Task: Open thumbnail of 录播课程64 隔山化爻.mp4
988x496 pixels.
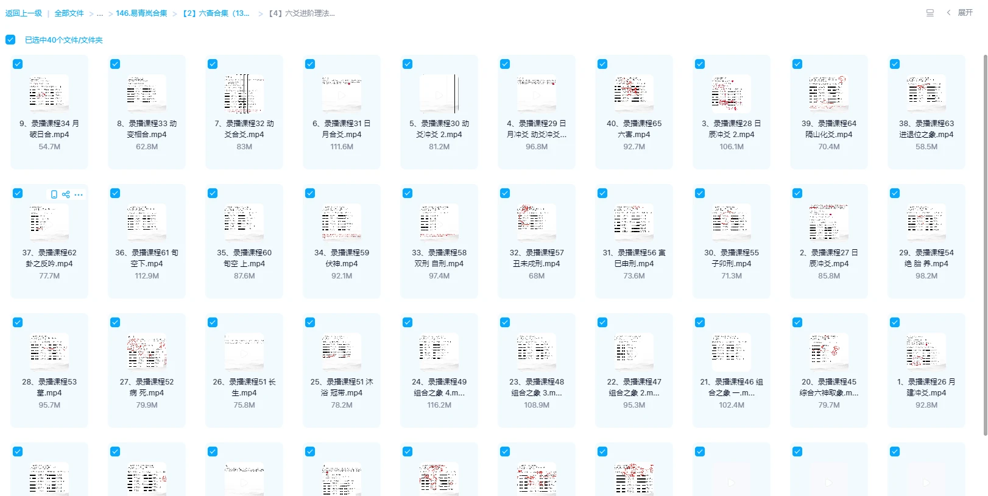Action: 829,93
